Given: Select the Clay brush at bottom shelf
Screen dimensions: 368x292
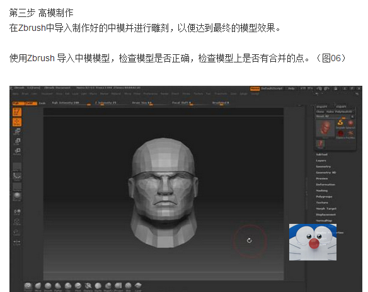Looking at the screenshot, I should point(68,286).
